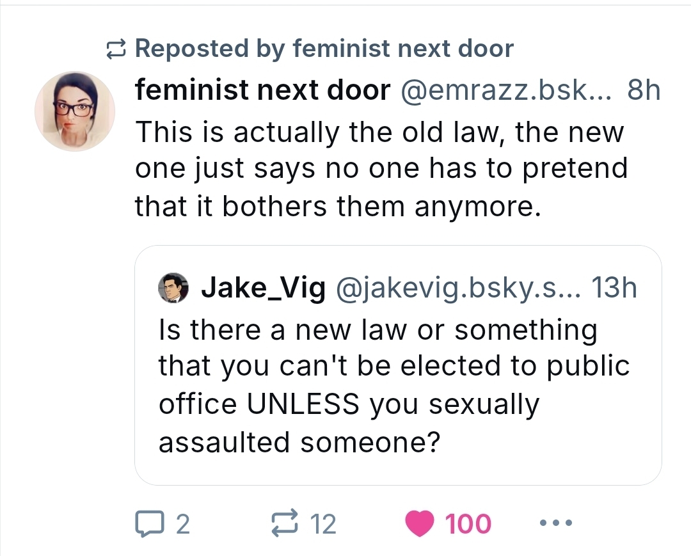Open the post's 8h timestamp
This screenshot has width=691, height=556.
[x=643, y=91]
